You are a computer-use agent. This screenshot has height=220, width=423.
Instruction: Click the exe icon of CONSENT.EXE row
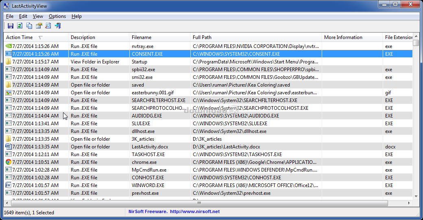click(9, 54)
